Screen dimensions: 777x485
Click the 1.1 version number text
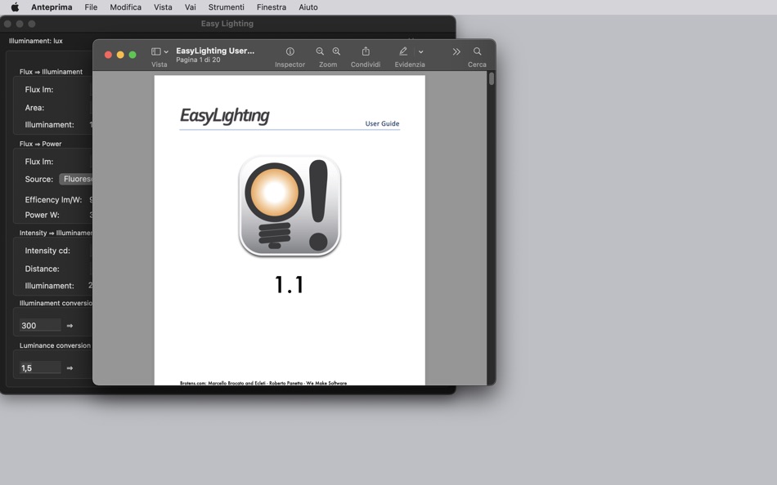pyautogui.click(x=289, y=285)
